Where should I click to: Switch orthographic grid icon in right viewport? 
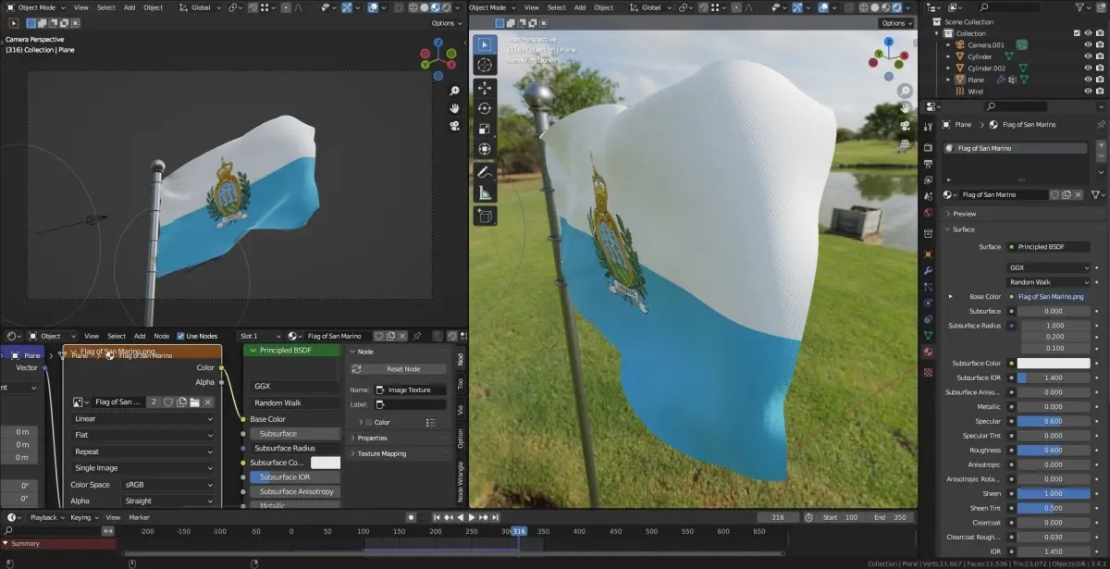pos(904,143)
